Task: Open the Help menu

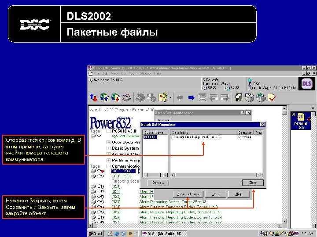Action: [x=158, y=73]
